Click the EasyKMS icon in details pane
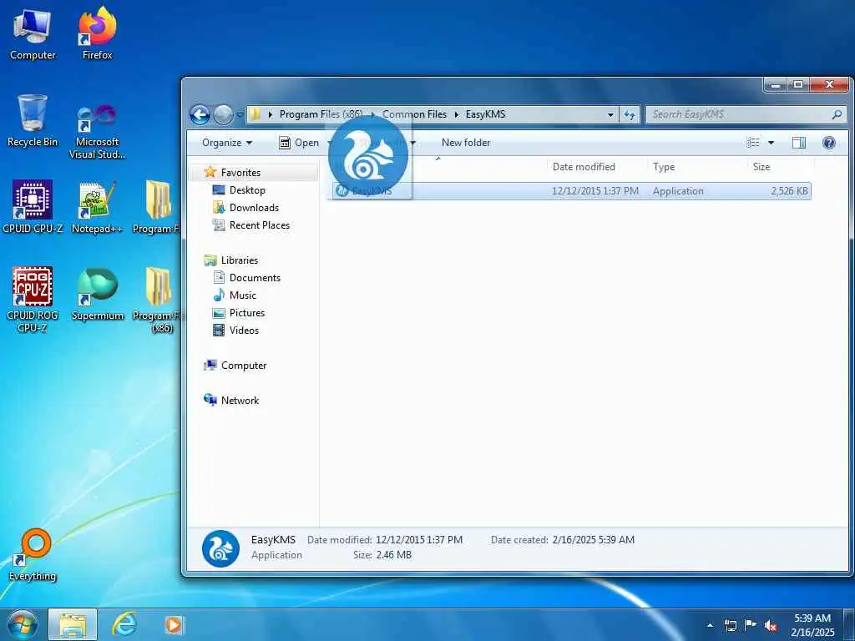The image size is (855, 641). coord(220,548)
